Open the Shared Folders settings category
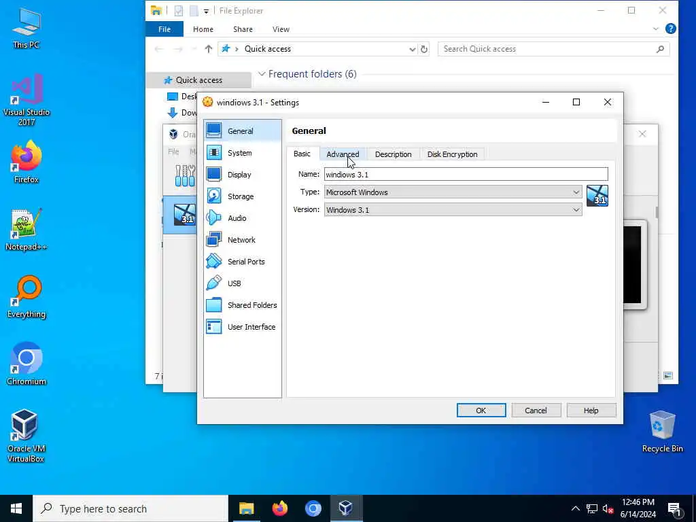This screenshot has height=522, width=696. point(243,305)
